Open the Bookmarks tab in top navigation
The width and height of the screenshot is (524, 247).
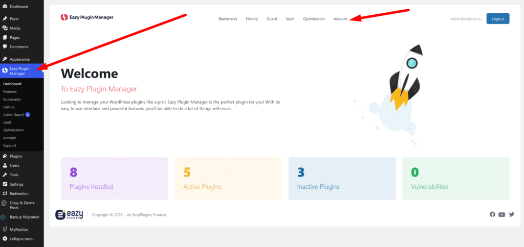228,19
